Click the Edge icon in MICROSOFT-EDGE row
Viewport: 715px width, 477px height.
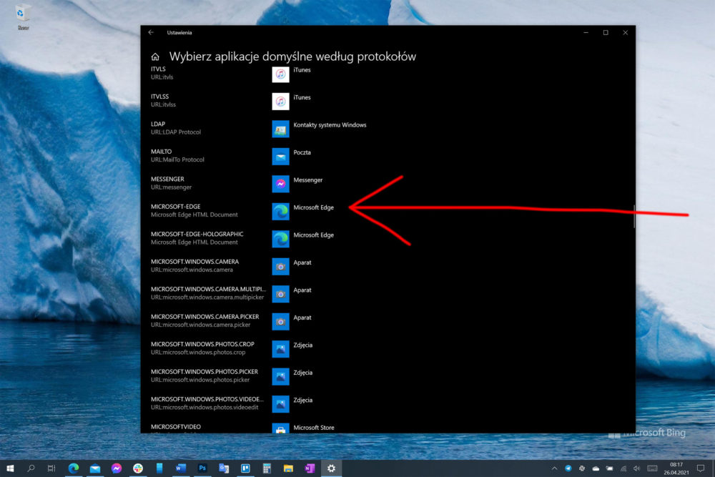[280, 212]
